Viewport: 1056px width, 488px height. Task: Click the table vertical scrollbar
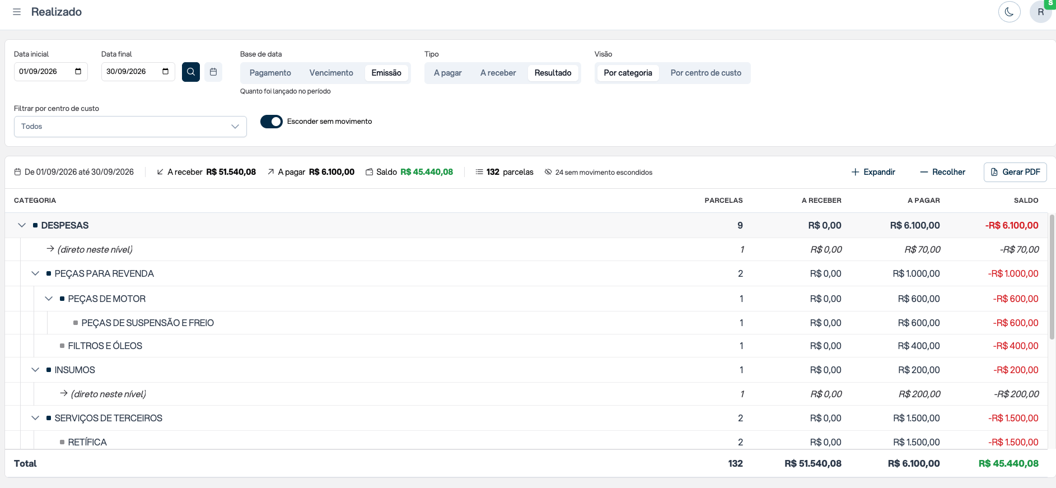1052,277
